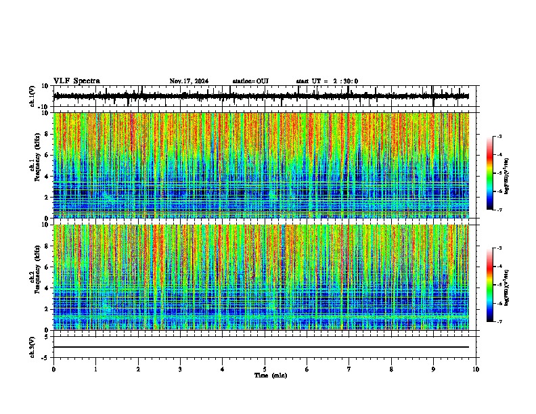The image size is (536, 414).
Task: Click the "ch.3(V)" axis label
Action: pyautogui.click(x=32, y=347)
